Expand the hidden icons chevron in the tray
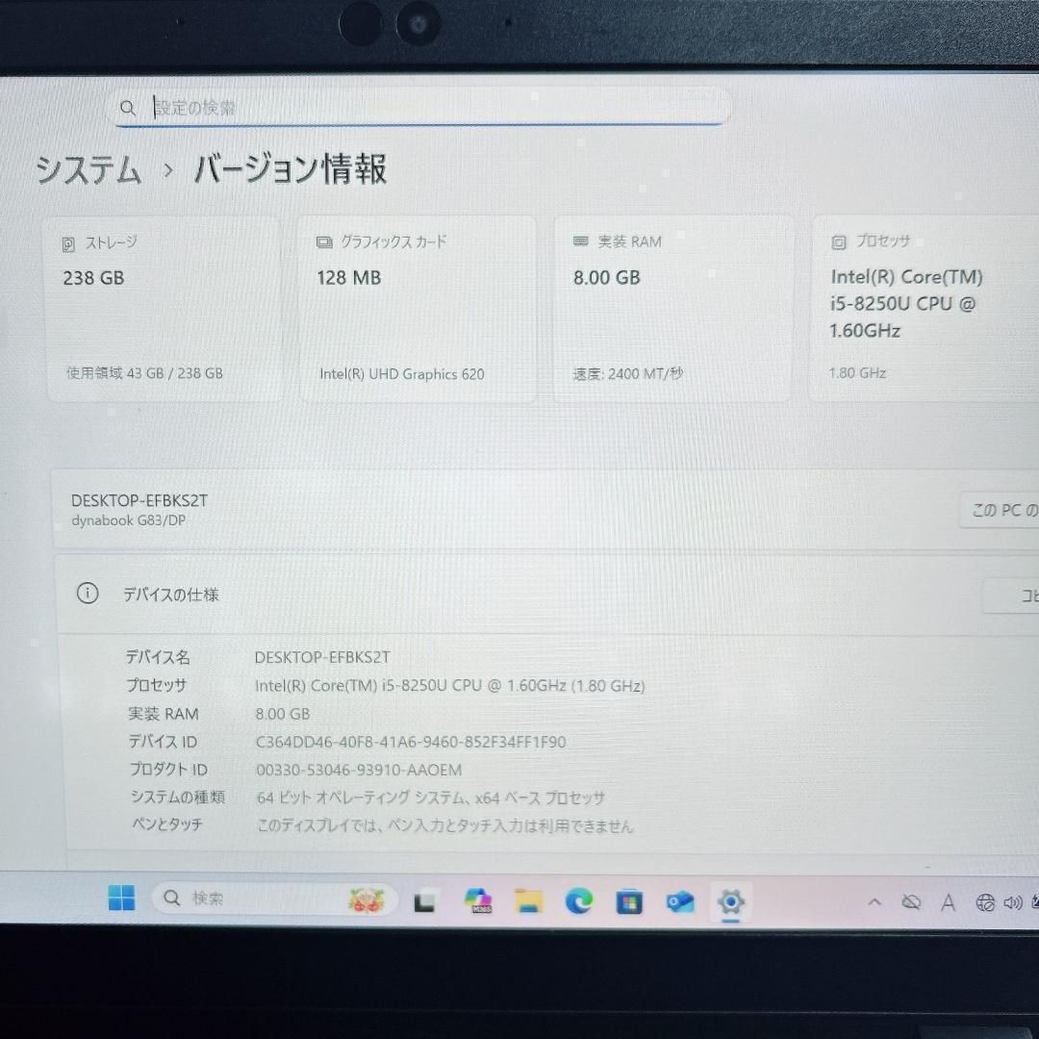The image size is (1039, 1039). click(874, 901)
